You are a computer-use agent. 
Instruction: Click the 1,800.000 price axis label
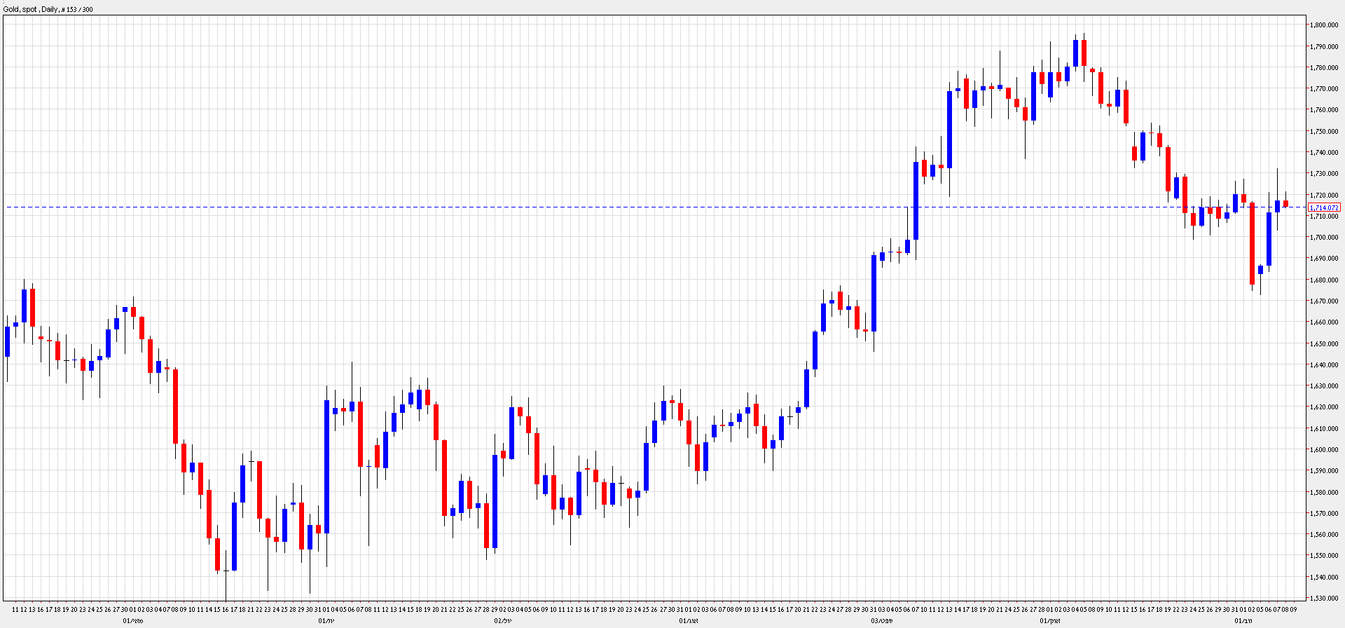click(x=1324, y=25)
